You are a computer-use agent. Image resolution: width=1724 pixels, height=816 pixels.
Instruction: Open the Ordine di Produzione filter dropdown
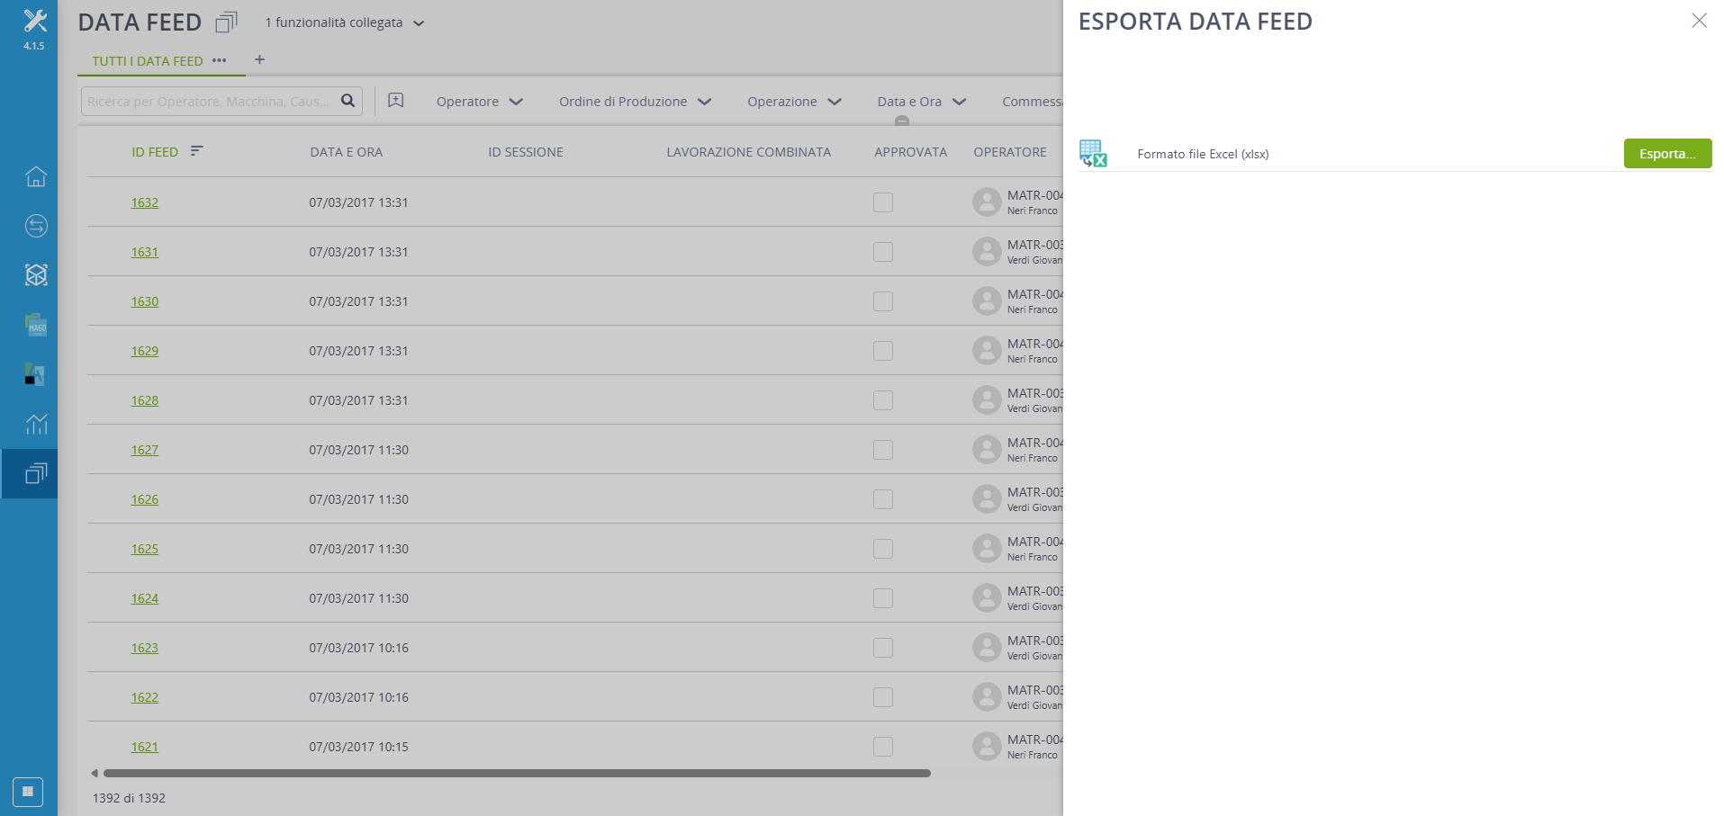635,102
